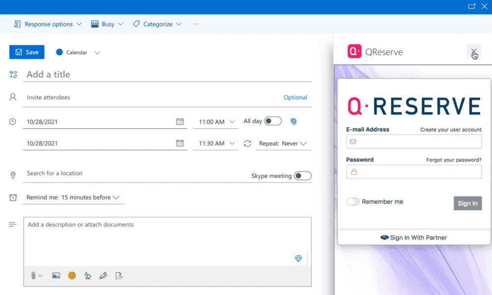Open the drawing ink tool

[x=104, y=276]
